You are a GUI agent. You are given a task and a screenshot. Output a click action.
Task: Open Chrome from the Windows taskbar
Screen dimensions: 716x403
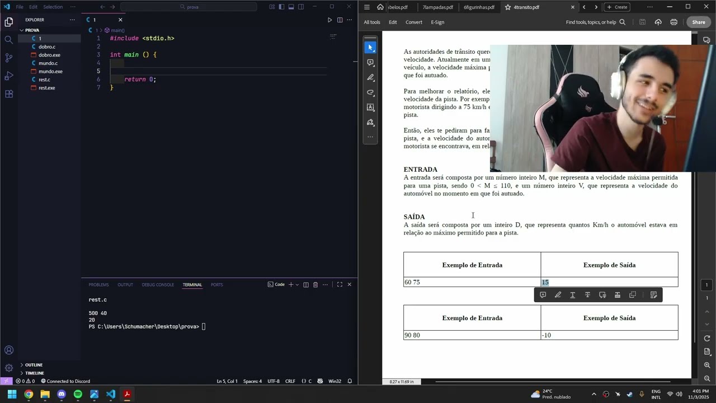point(29,394)
